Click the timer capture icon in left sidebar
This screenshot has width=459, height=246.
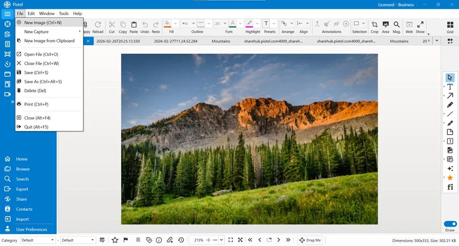pyautogui.click(x=8, y=64)
